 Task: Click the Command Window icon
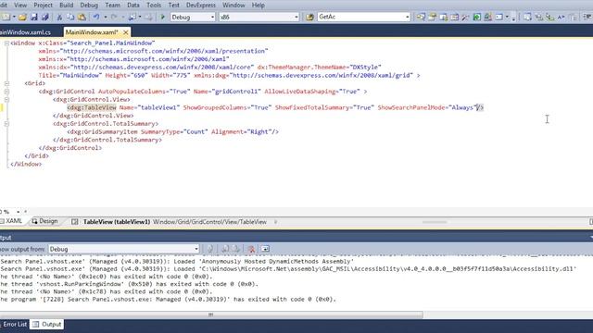499,17
